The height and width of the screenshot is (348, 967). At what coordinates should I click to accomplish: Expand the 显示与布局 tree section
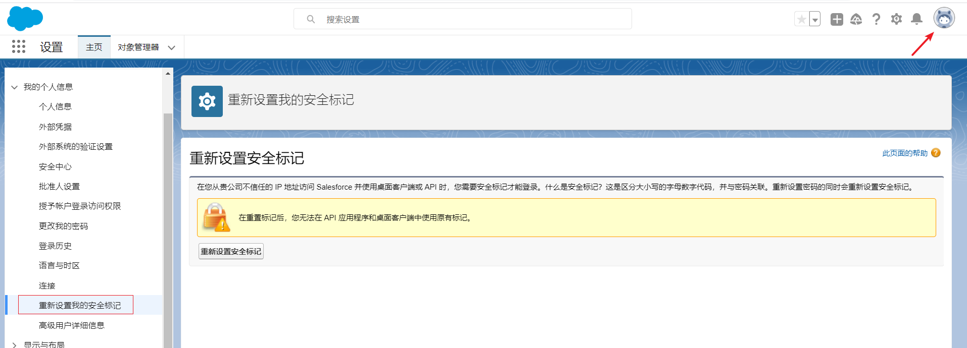click(x=14, y=345)
